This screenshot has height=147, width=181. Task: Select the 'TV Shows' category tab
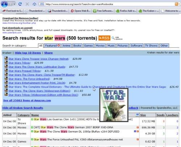[151, 46]
